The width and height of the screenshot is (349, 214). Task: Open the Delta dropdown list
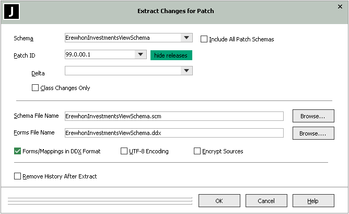click(x=187, y=71)
